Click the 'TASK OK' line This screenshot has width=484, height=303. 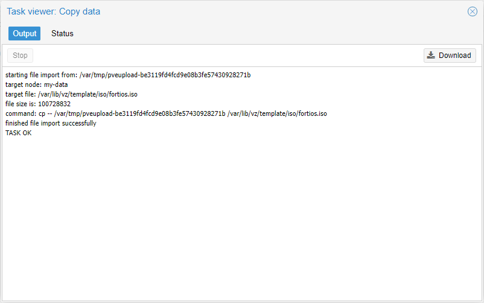19,133
